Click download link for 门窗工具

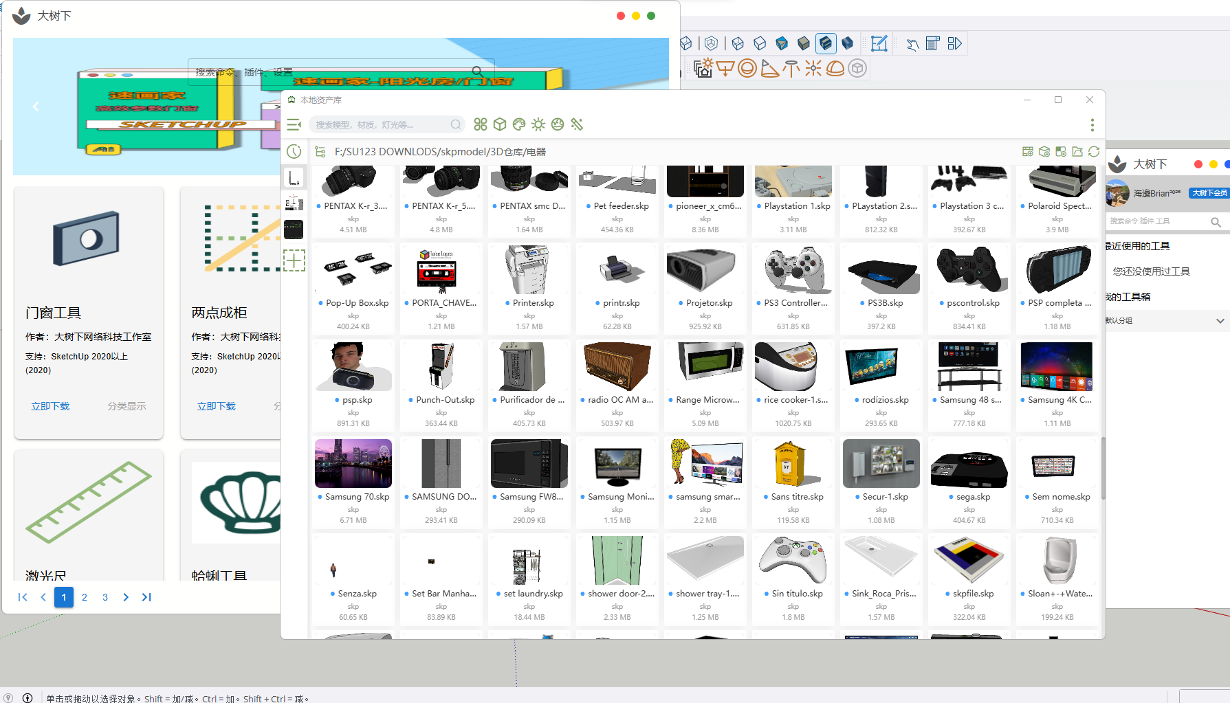[x=50, y=406]
